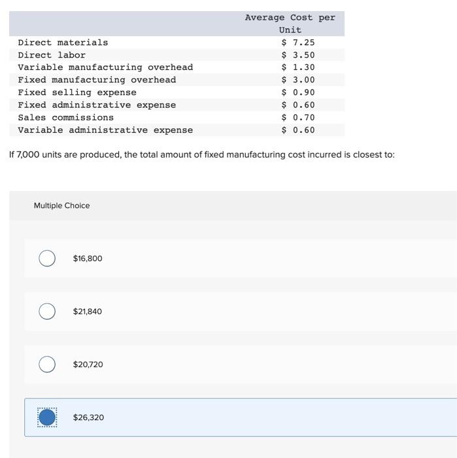This screenshot has width=457, height=458.
Task: Click the $21,840 answer text
Action: click(88, 311)
